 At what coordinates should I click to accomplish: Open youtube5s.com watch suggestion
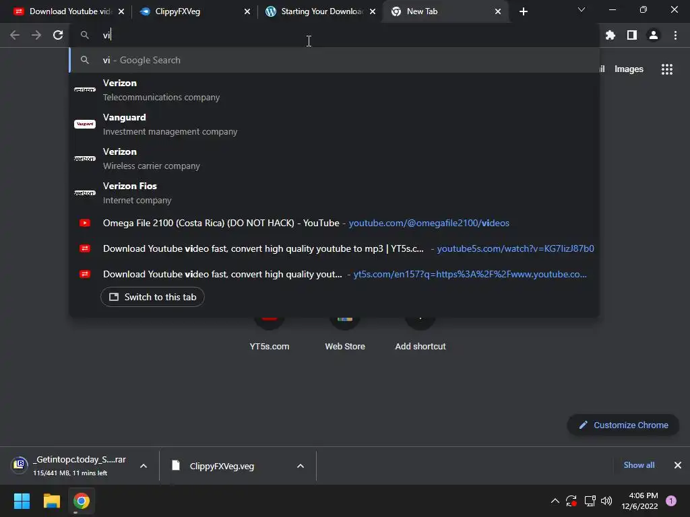334,248
